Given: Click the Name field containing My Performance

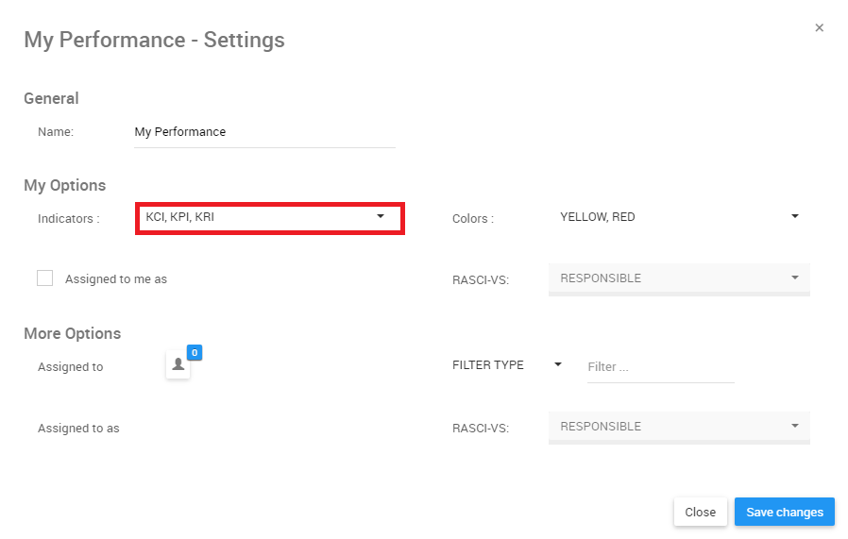Looking at the screenshot, I should point(263,132).
